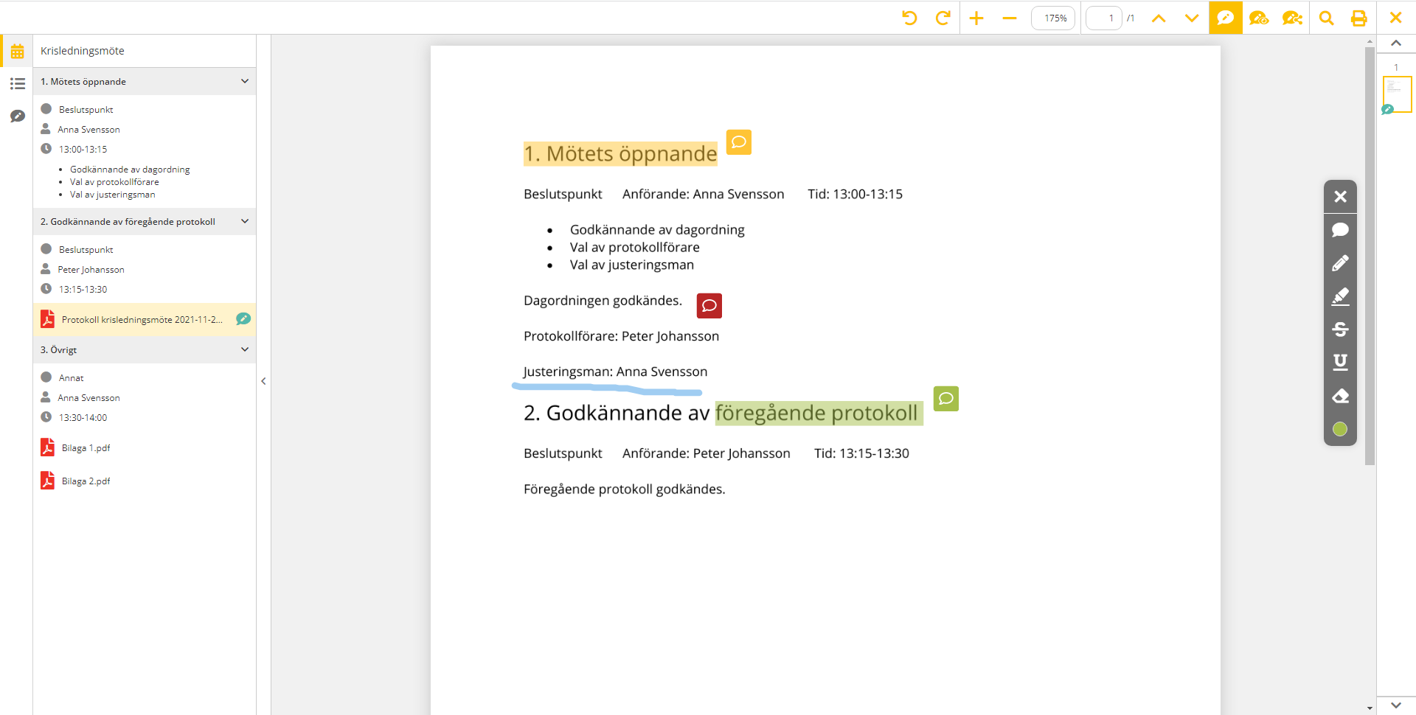Toggle the annotation mode button
This screenshot has width=1416, height=715.
tap(1226, 18)
